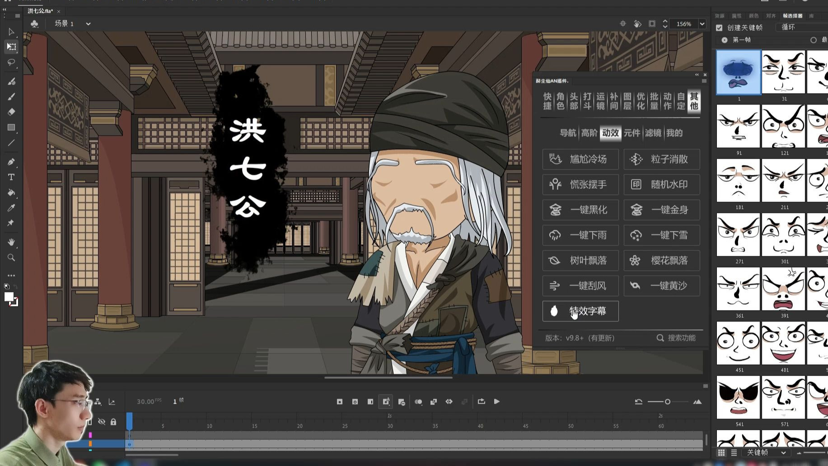Collapse the plugin panel double-arrow
This screenshot has width=828, height=466.
(x=697, y=75)
